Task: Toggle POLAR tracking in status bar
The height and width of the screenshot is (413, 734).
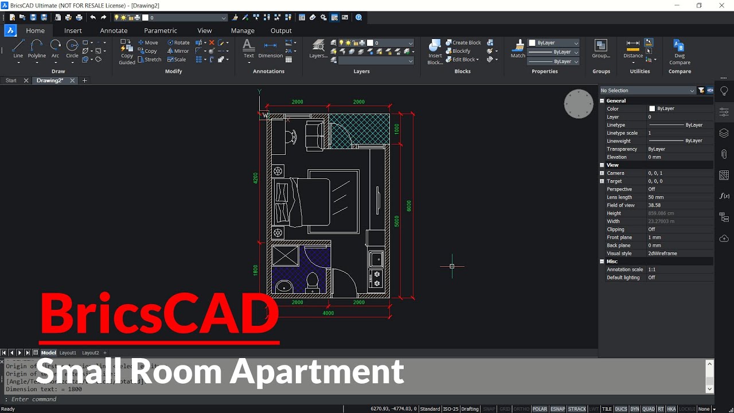Action: (540, 409)
